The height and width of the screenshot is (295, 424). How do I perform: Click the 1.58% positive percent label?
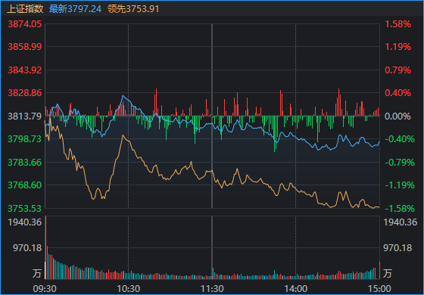[x=397, y=24]
